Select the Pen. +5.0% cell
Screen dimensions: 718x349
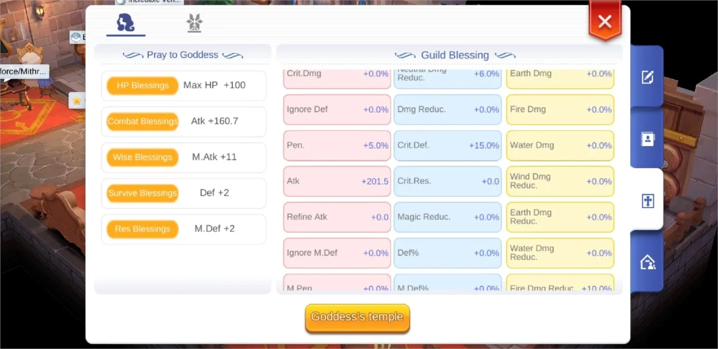337,146
